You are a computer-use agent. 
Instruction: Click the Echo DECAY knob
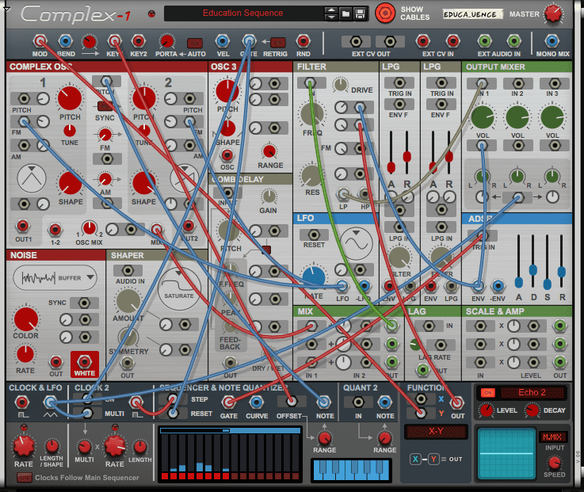pos(532,410)
